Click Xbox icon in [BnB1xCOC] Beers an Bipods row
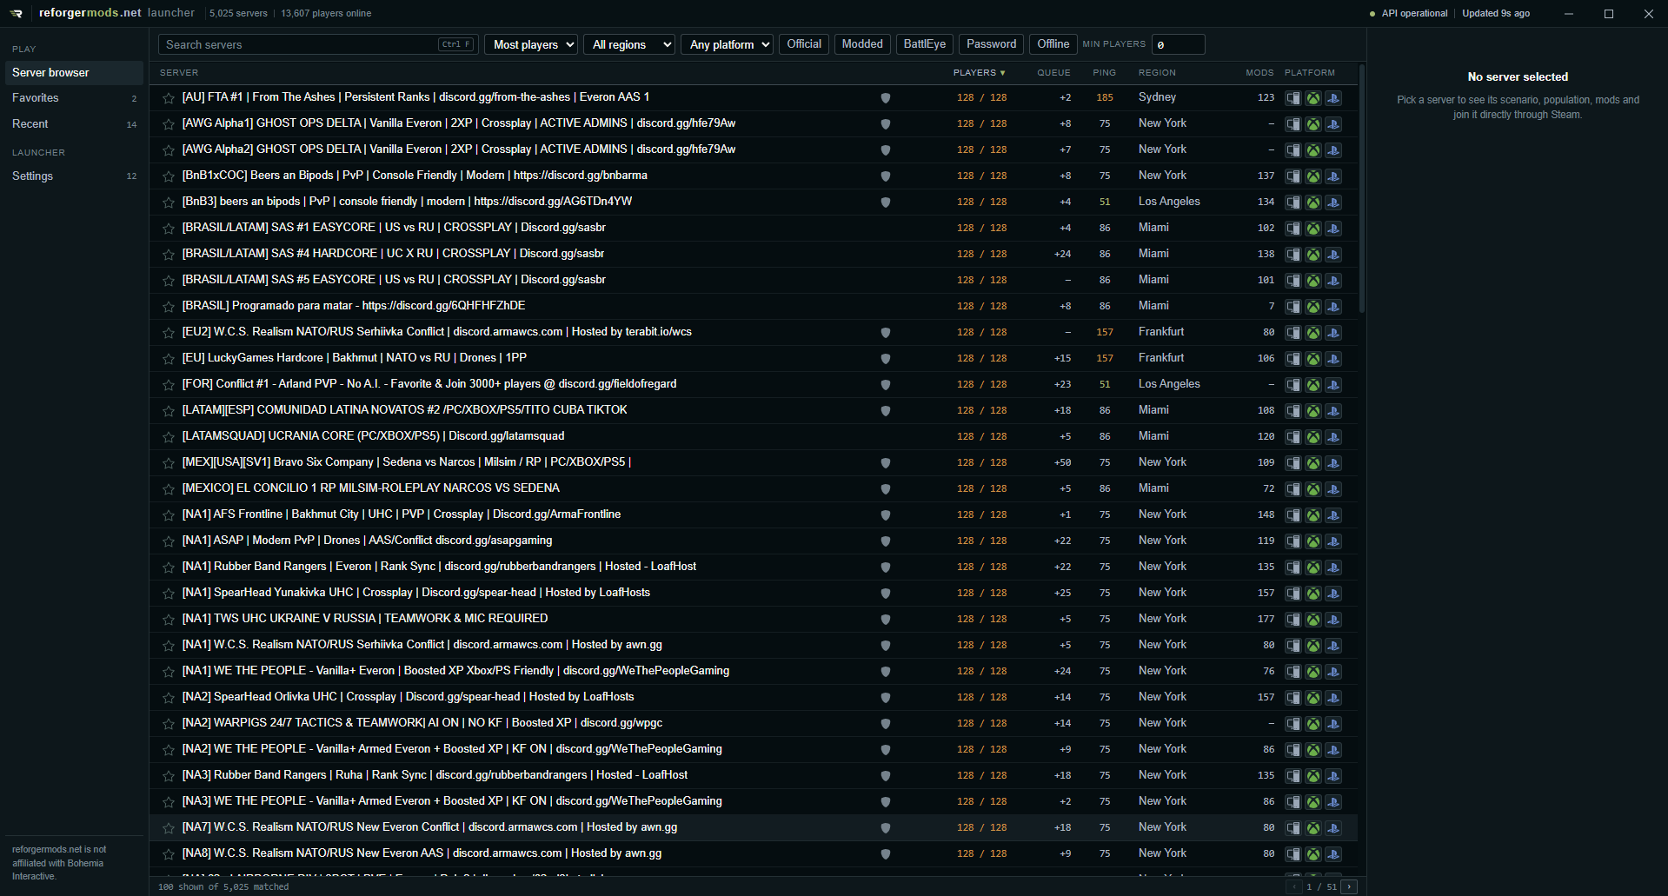1668x896 pixels. click(x=1313, y=176)
